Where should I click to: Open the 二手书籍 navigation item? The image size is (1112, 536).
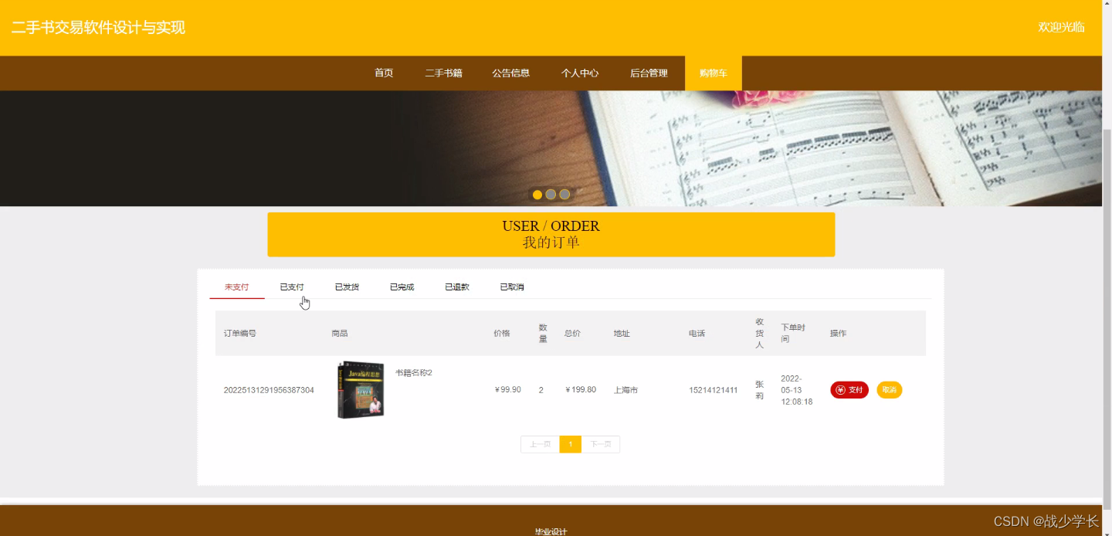[x=443, y=73]
